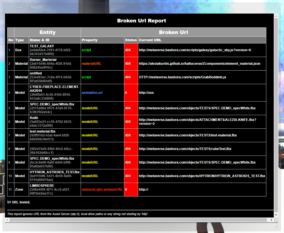The height and width of the screenshot is (233, 284).
Task: Select the Knife entity name
Action: click(x=34, y=118)
